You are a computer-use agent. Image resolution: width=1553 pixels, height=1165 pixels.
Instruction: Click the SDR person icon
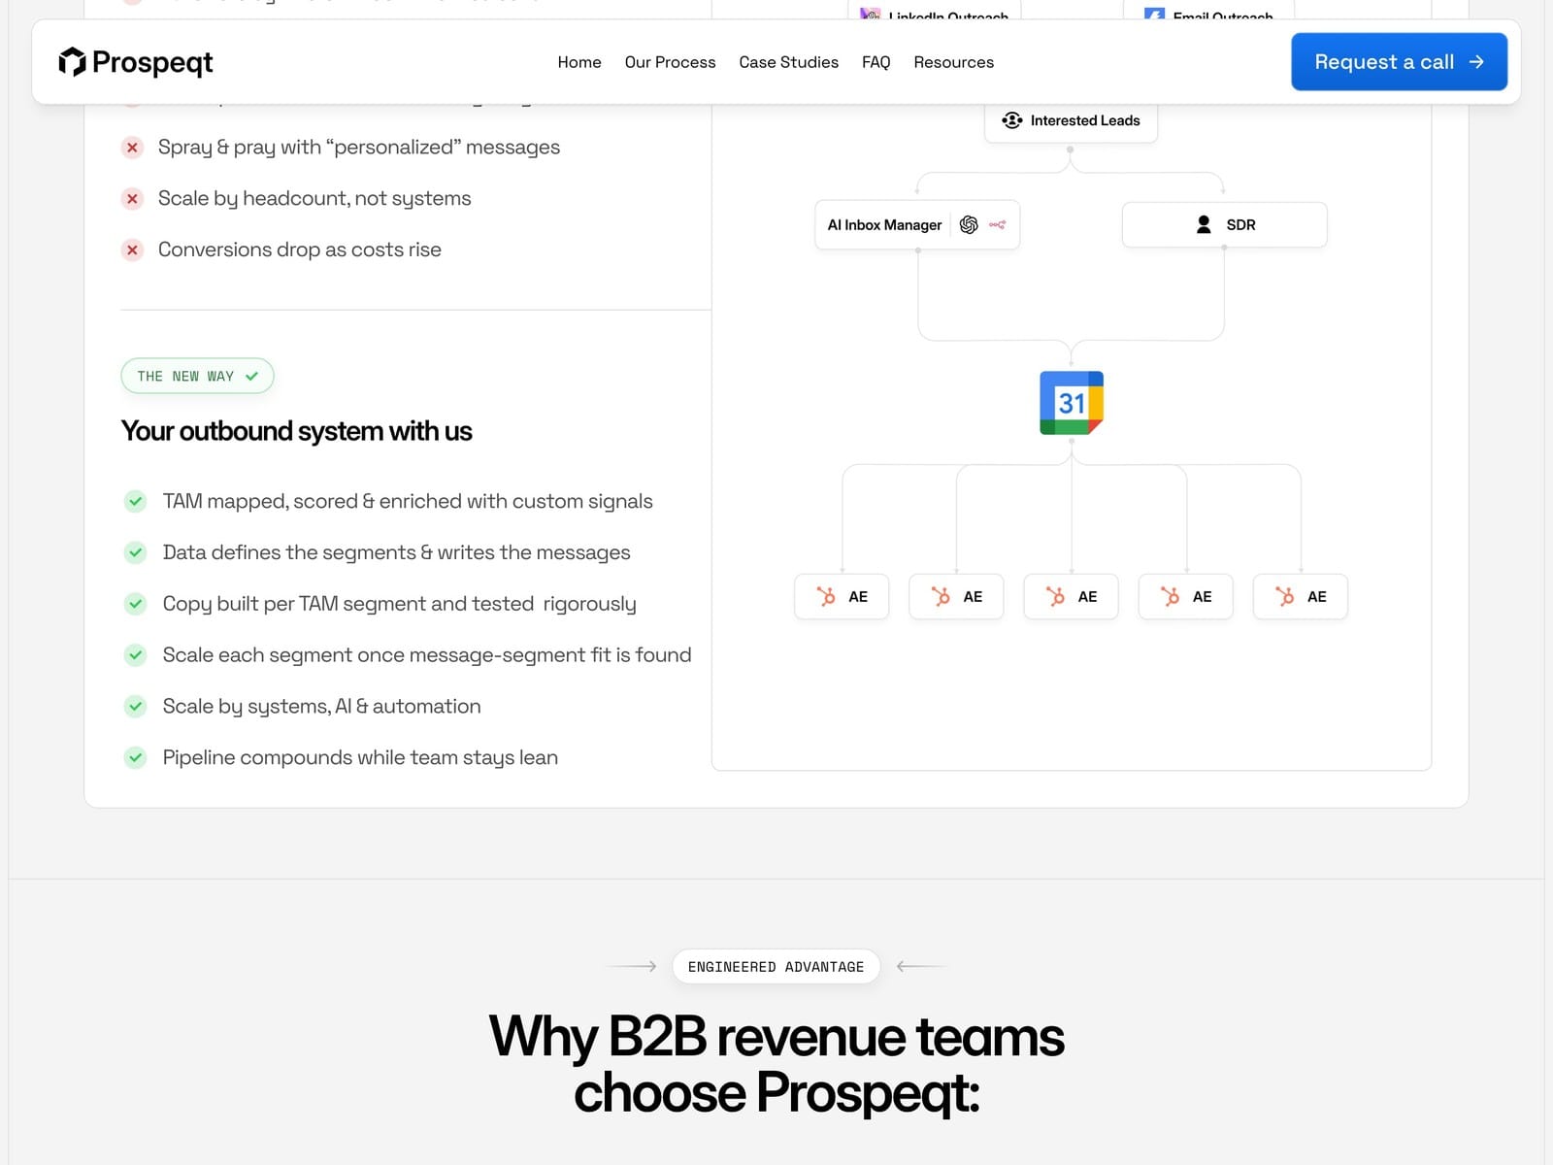coord(1204,224)
